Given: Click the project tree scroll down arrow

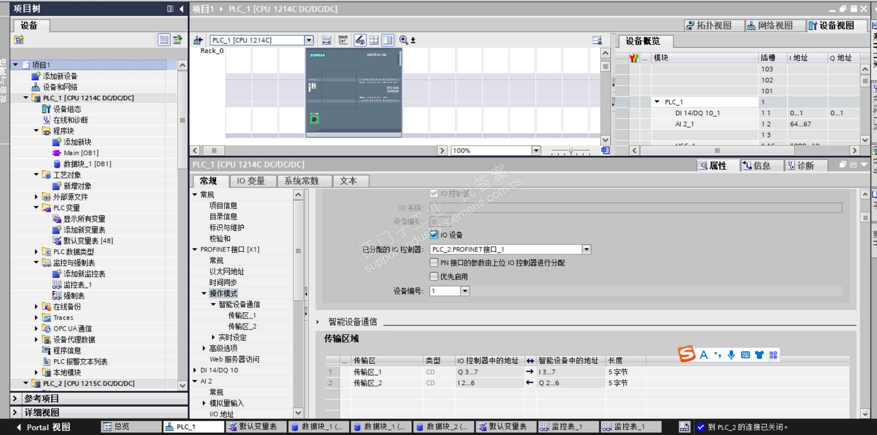Looking at the screenshot, I should 182,385.
